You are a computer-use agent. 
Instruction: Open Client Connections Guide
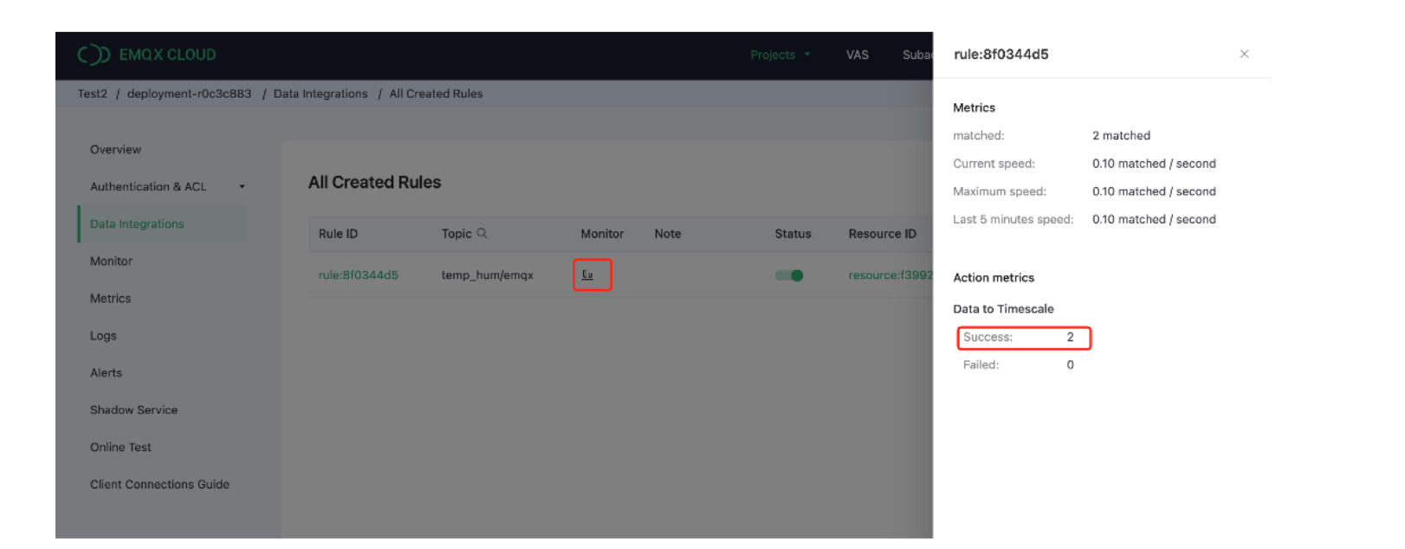[x=159, y=485]
